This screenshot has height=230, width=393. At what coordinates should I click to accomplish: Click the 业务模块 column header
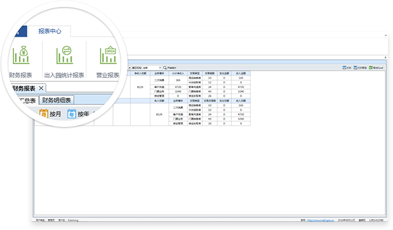159,73
